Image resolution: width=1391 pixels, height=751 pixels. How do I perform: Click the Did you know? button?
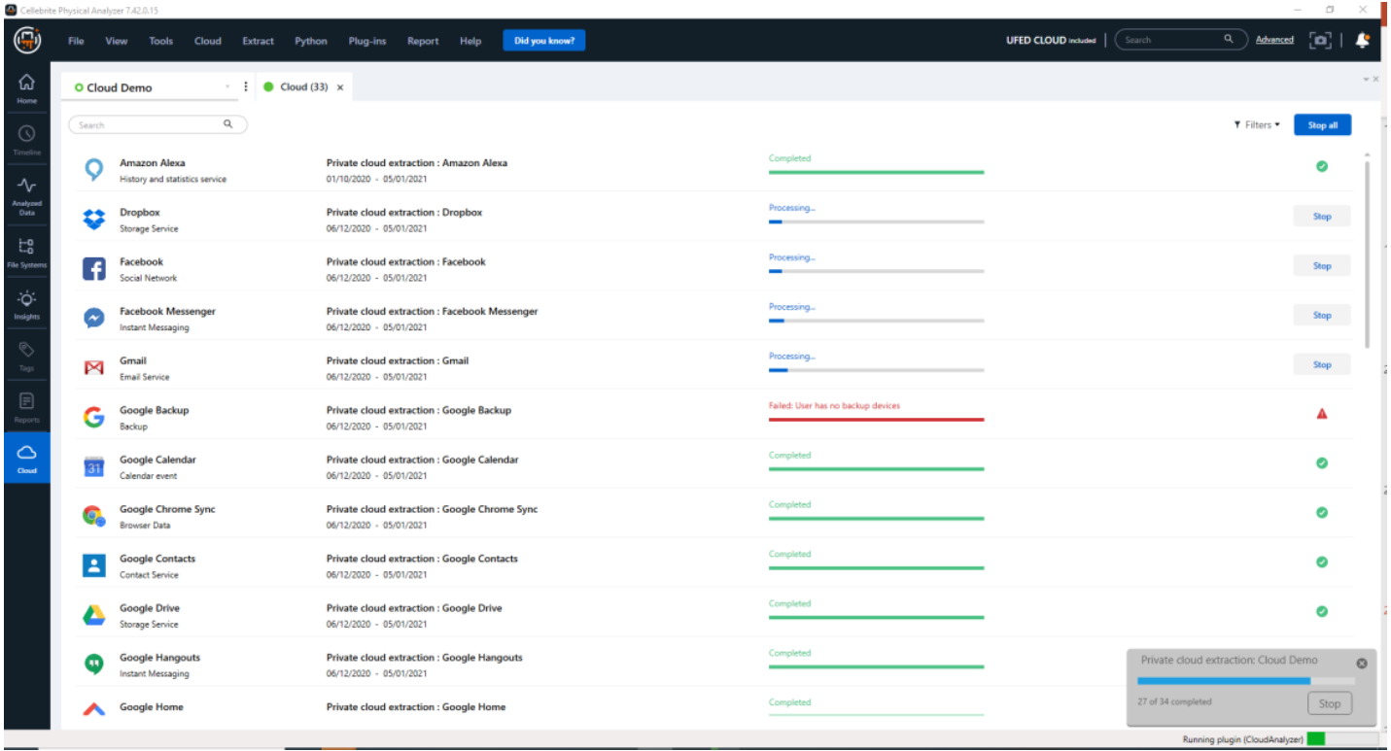[x=544, y=41]
